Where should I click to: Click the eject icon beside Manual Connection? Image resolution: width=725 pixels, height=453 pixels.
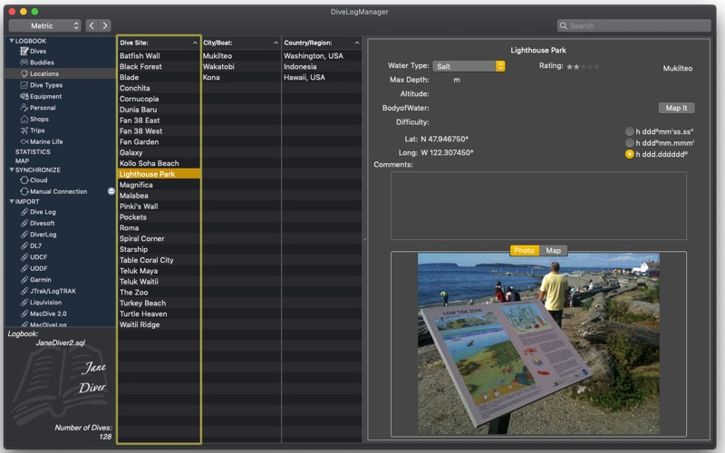111,191
